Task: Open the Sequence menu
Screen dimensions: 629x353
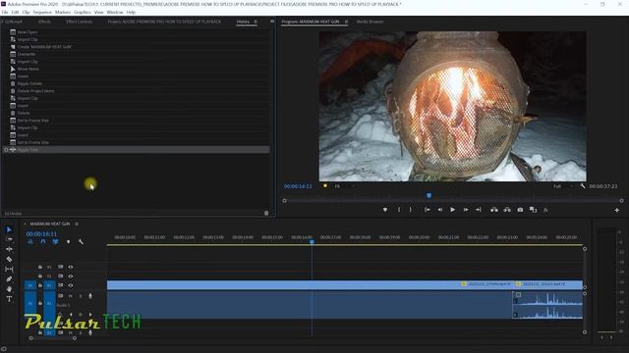Action: pyautogui.click(x=42, y=13)
